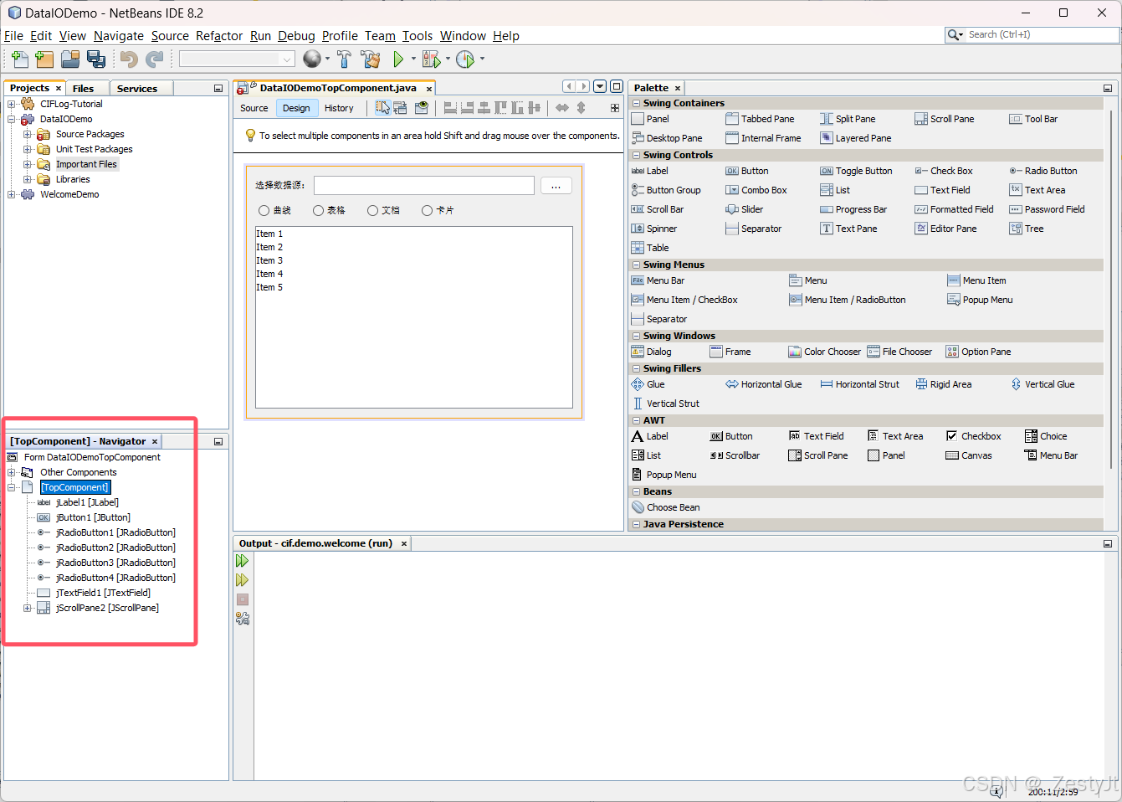Click the New Project icon in the toolbar
This screenshot has height=802, width=1122.
click(44, 59)
